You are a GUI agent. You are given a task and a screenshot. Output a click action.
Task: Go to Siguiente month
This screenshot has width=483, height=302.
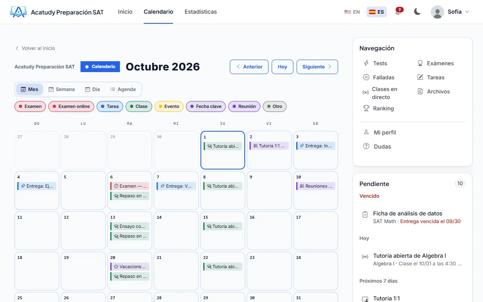click(317, 67)
